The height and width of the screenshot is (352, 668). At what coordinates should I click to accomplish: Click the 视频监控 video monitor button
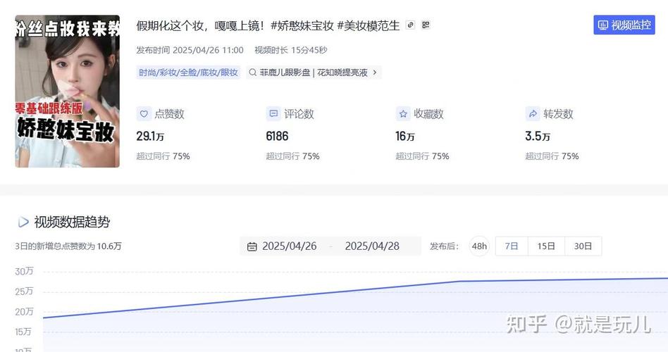(624, 25)
